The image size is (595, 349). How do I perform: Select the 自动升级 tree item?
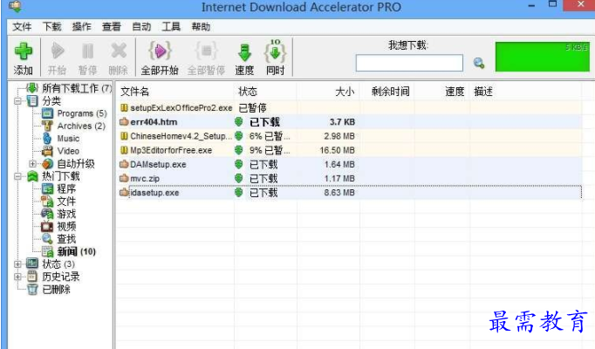pos(76,163)
